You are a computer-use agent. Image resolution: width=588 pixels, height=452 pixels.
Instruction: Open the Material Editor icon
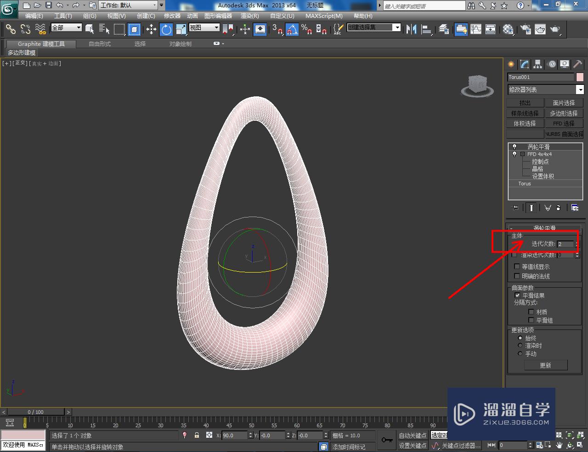[x=508, y=29]
